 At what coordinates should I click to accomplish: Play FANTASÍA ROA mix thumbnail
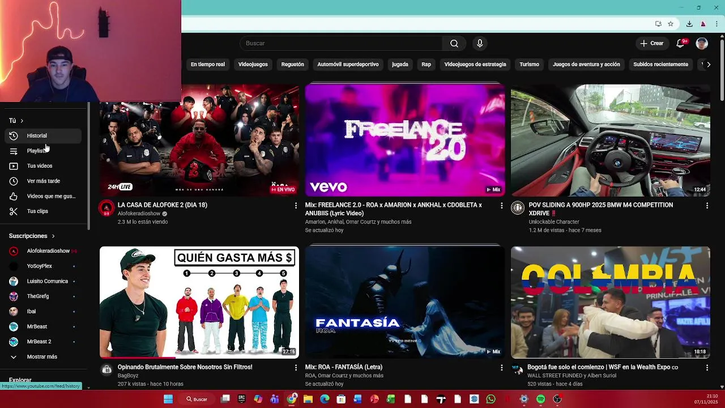pyautogui.click(x=405, y=302)
